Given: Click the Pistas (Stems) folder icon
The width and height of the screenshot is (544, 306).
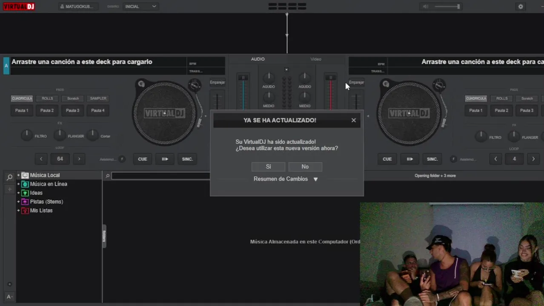Looking at the screenshot, I should 25,202.
